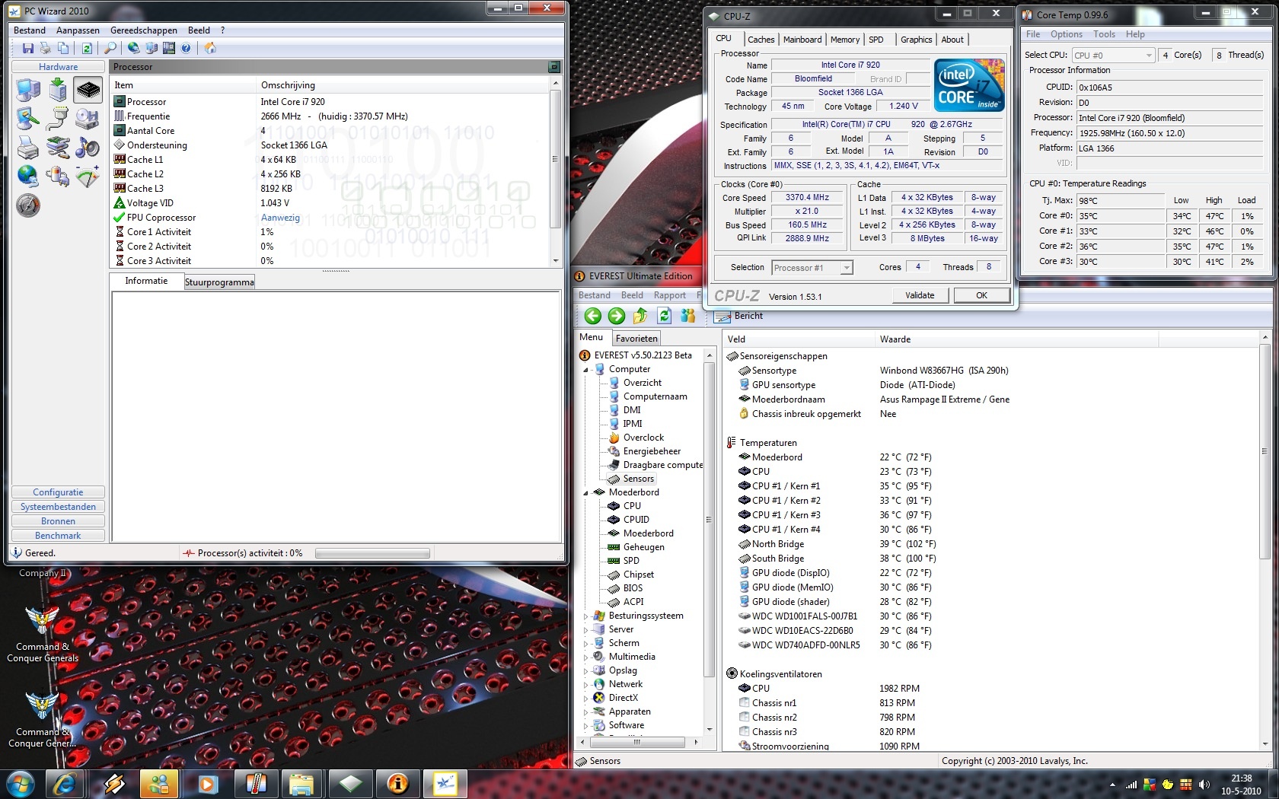Screen dimensions: 1279x799
Task: Select the Printer icon in Hardware panel
Action: [x=28, y=147]
